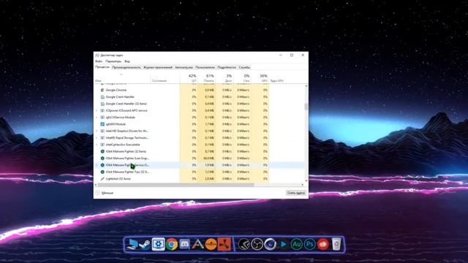The width and height of the screenshot is (468, 263).
Task: Click the blue play arrow dock icon
Action: 283,245
